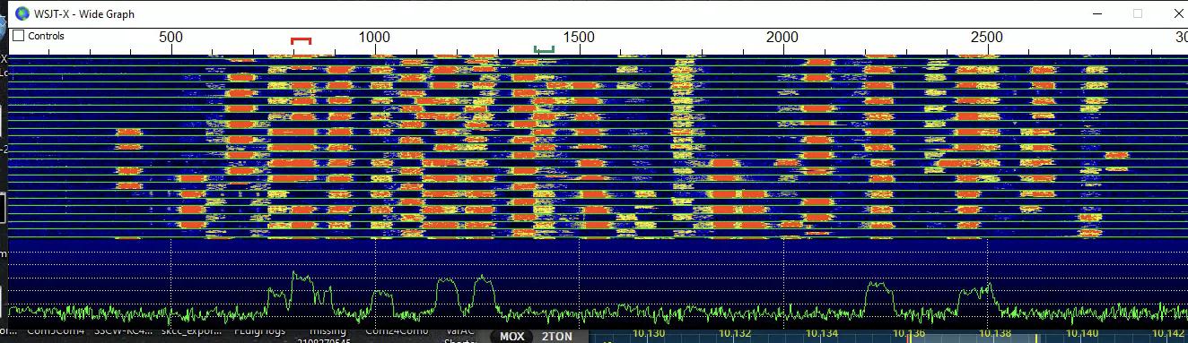Enable the Controls checkbox

pos(18,36)
